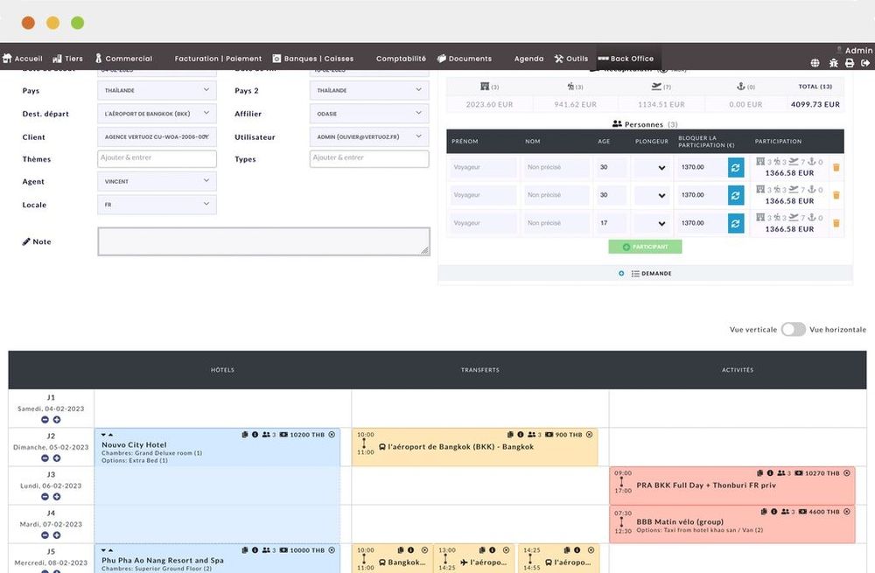Viewport: 875px width, 573px height.
Task: Remove the PRA BKK Full Day activity
Action: tap(846, 473)
